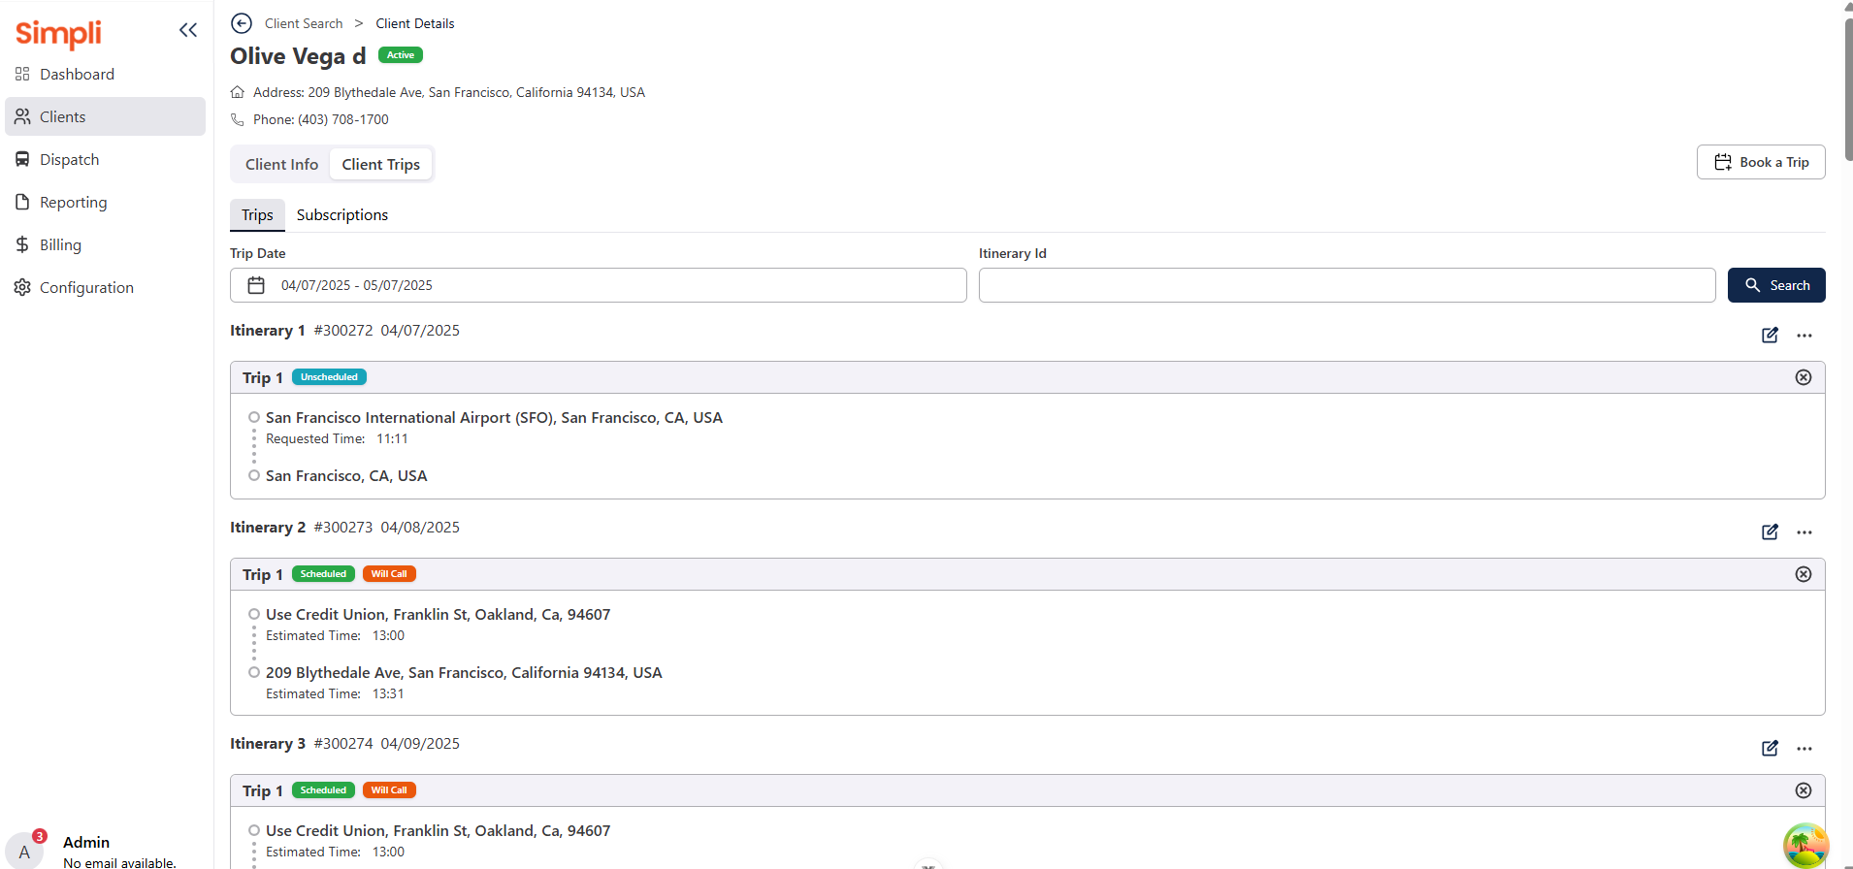Viewport: 1853px width, 869px height.
Task: Select the Subscriptions tab
Action: 341,214
